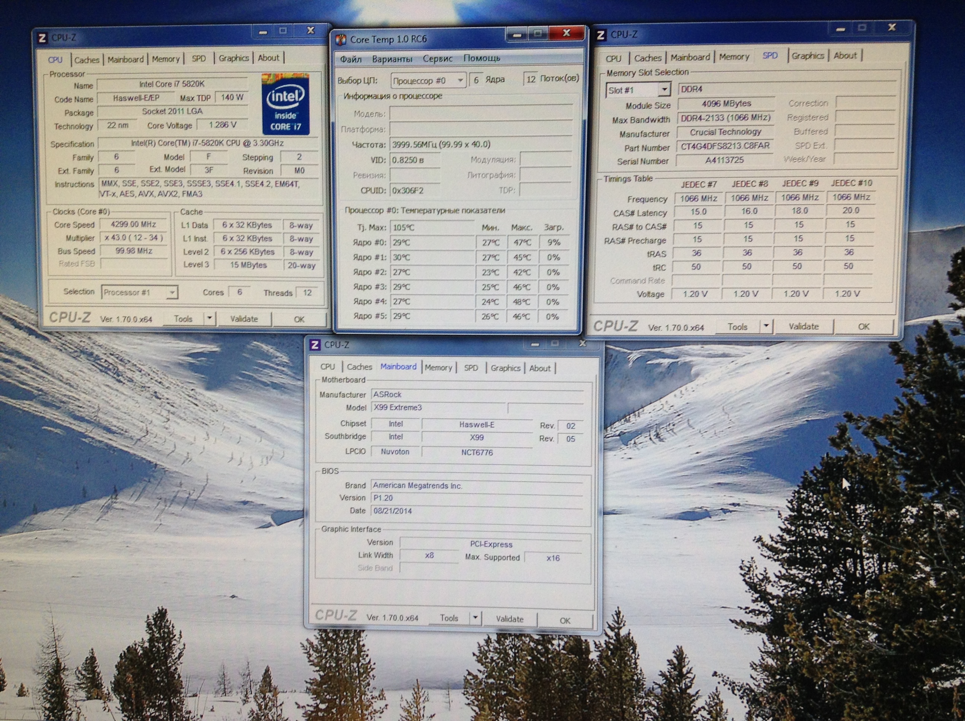The image size is (965, 721).
Task: Expand the Процессор #0 selection combo box
Action: (x=460, y=81)
